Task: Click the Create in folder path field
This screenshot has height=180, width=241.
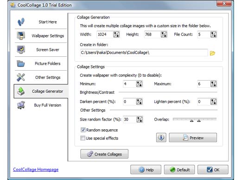Action: [x=144, y=53]
